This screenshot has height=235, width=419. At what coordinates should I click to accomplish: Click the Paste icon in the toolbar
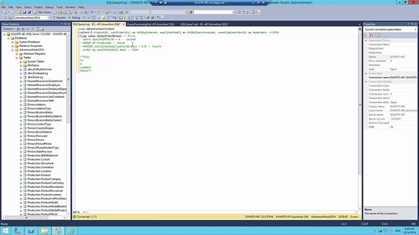(86, 12)
